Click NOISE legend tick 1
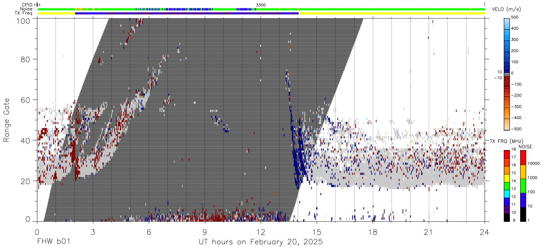Viewport: 545px width, 251px height. point(529,220)
